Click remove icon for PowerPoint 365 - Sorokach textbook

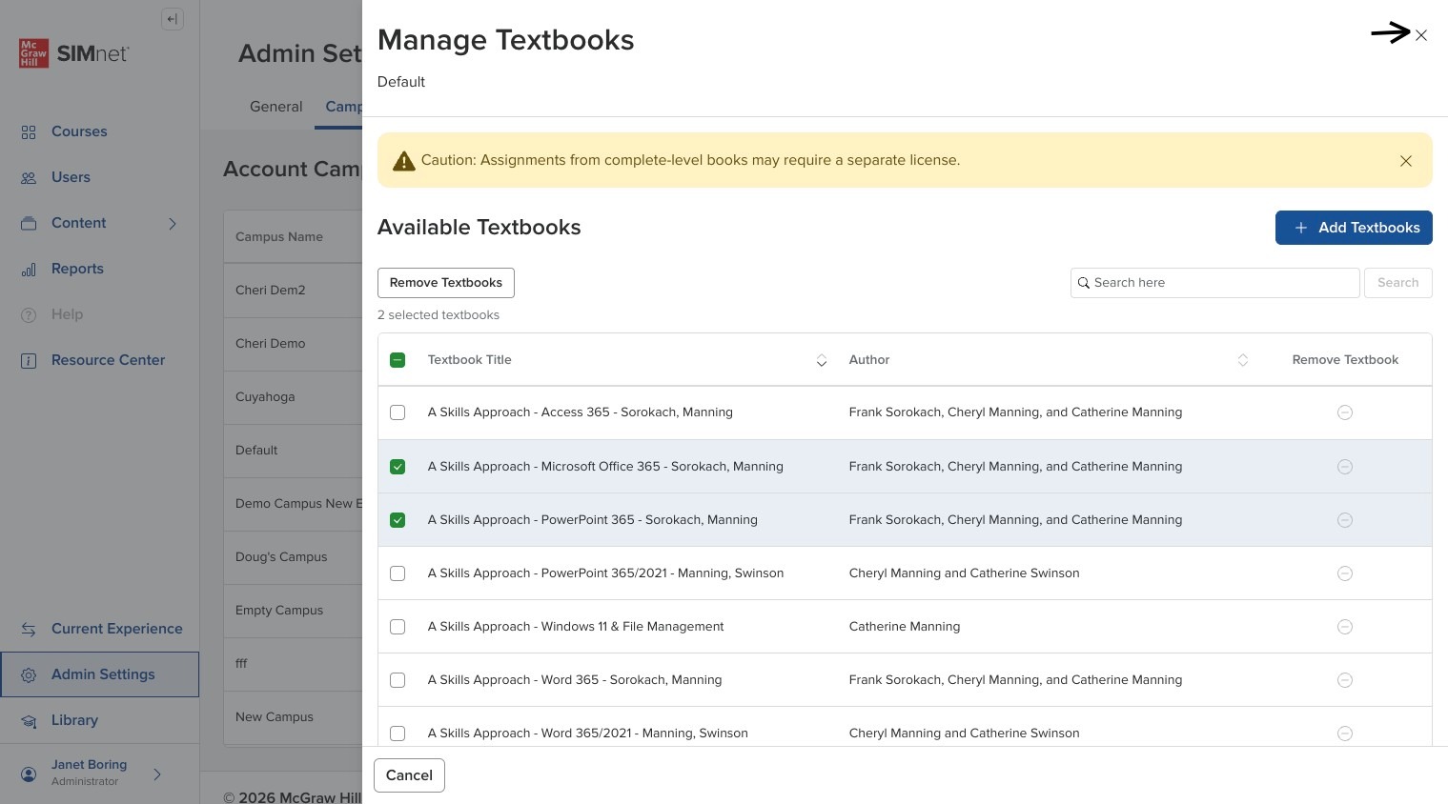pos(1345,520)
